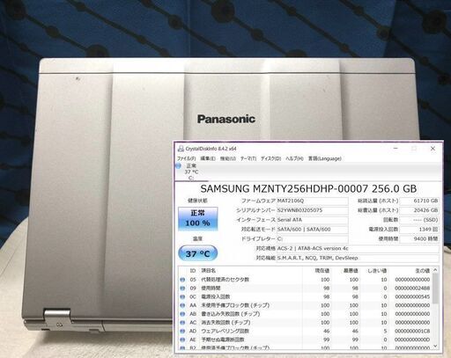Select 電源投入回数 attribute in SMART list

point(306,296)
